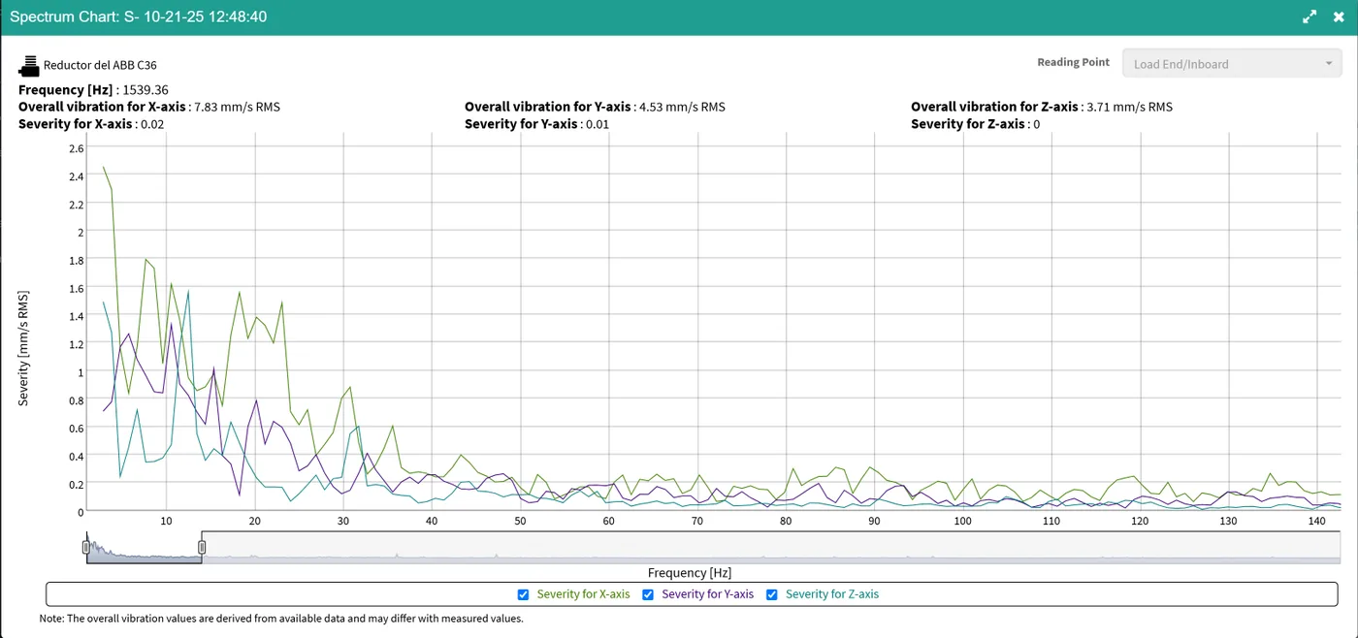Click the 100 tick label on the frequency axis
This screenshot has height=638, width=1358.
click(x=962, y=521)
